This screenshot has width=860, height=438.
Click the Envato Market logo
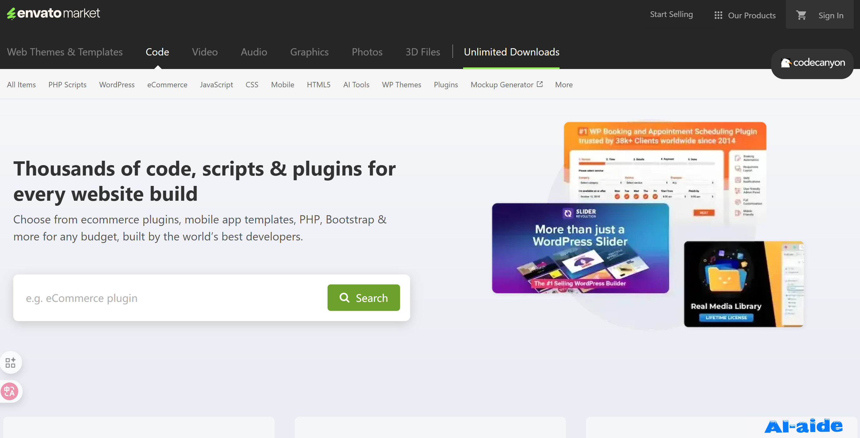point(53,13)
